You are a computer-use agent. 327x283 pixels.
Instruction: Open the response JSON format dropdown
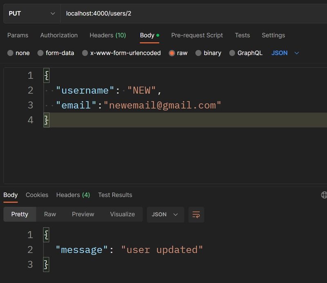click(x=166, y=214)
